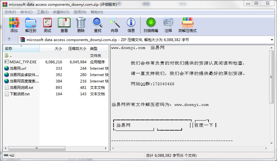Click the file list horizontal scrollbar thumb

tap(37, 148)
